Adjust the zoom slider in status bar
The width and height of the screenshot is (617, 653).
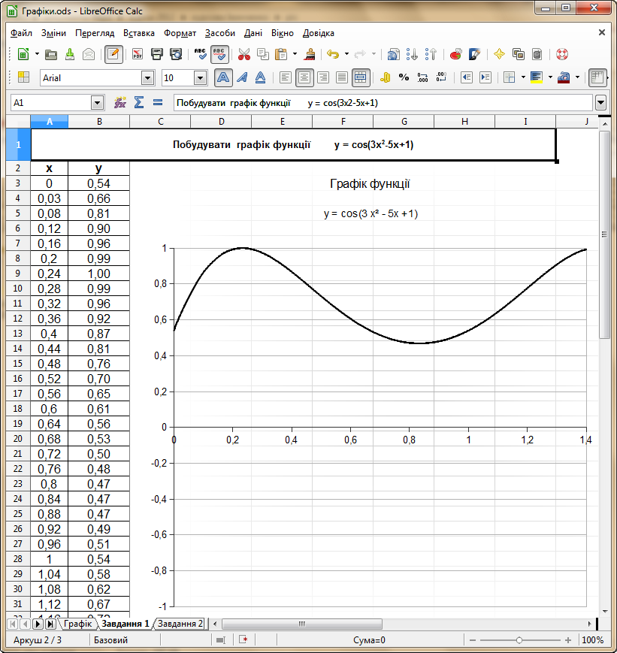pyautogui.click(x=519, y=640)
